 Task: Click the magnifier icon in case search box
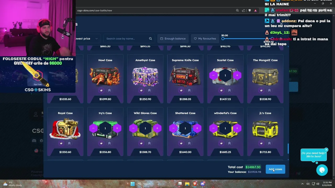[x=150, y=39]
